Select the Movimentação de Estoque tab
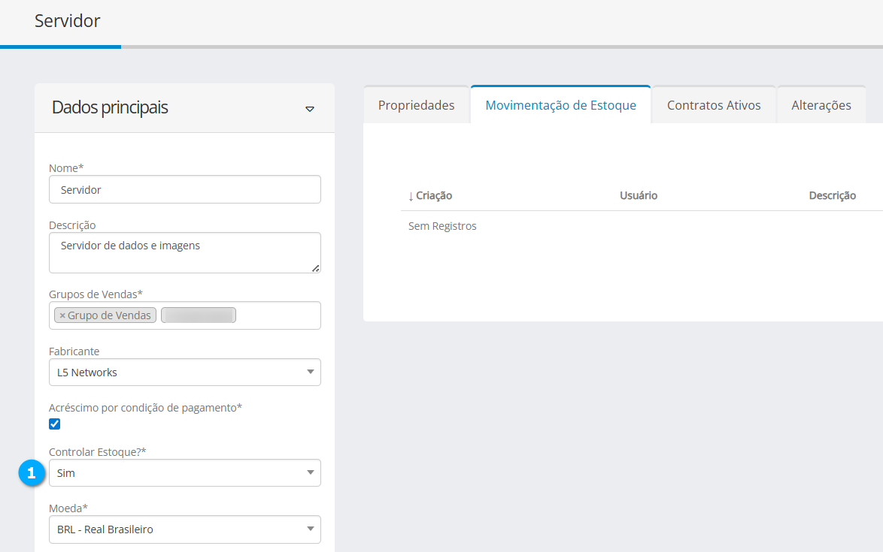The width and height of the screenshot is (883, 552). (x=560, y=105)
